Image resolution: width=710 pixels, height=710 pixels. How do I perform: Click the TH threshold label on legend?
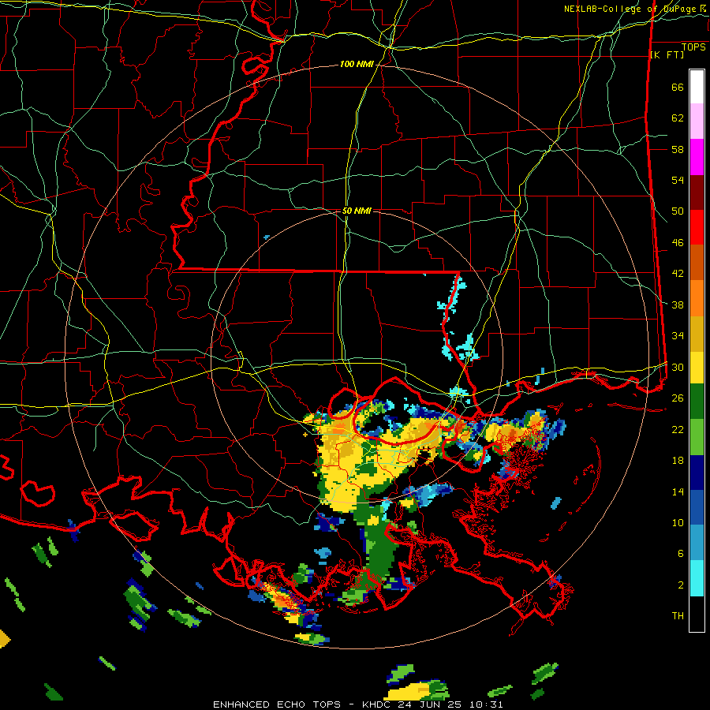[678, 616]
